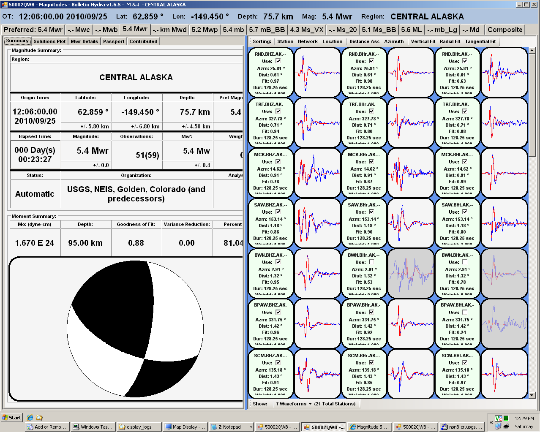
Task: Select the 5.4 mb magnitude tab
Action: coord(233,30)
